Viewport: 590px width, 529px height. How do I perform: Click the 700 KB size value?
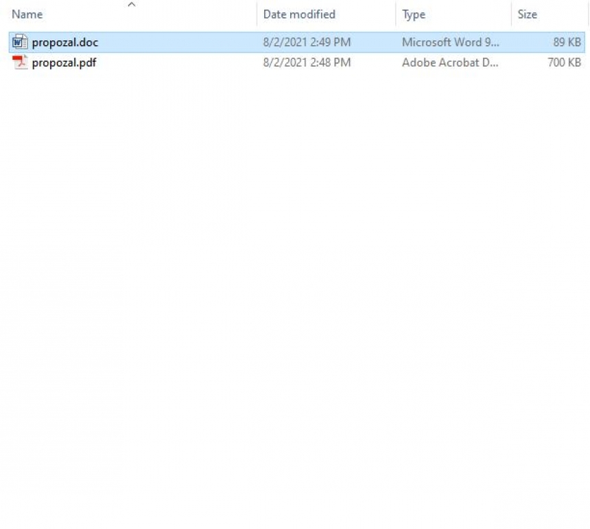564,62
